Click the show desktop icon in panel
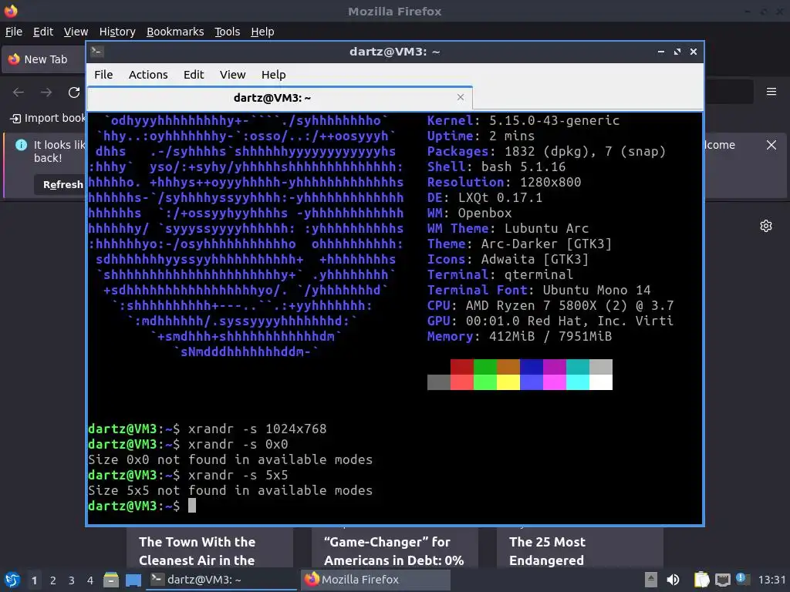Image resolution: width=790 pixels, height=592 pixels. (133, 580)
